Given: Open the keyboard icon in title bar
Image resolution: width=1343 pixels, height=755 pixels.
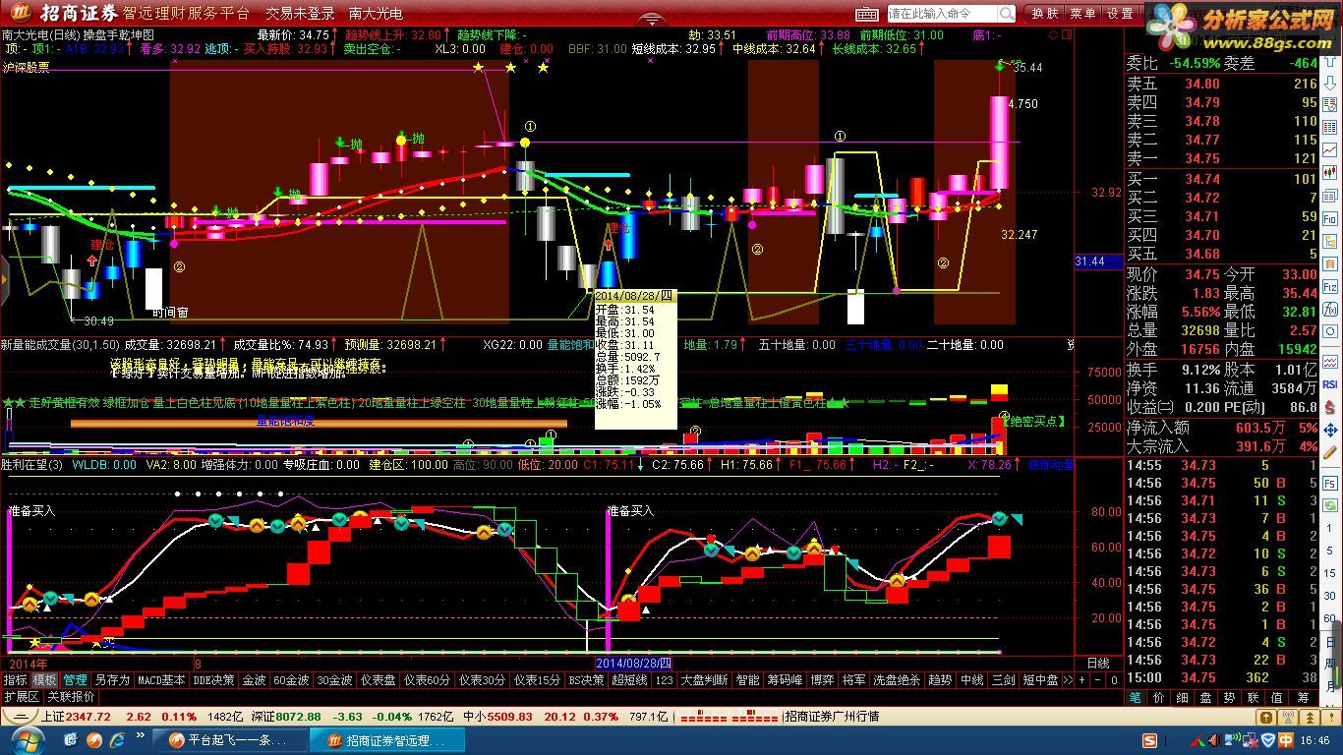Looking at the screenshot, I should [x=866, y=14].
